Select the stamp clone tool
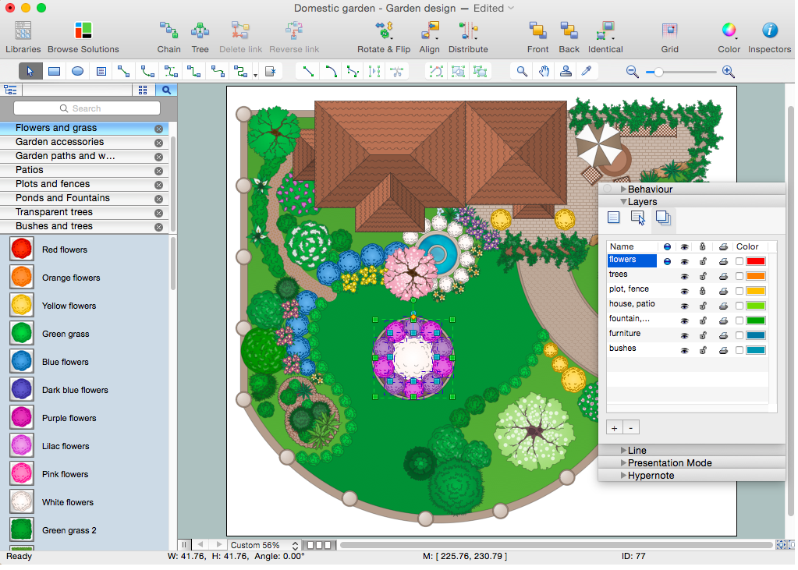 click(x=566, y=71)
